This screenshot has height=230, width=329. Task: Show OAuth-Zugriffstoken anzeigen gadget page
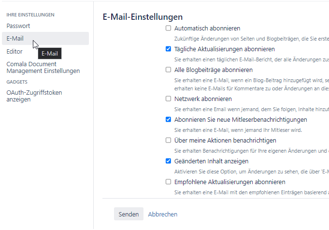pyautogui.click(x=34, y=96)
